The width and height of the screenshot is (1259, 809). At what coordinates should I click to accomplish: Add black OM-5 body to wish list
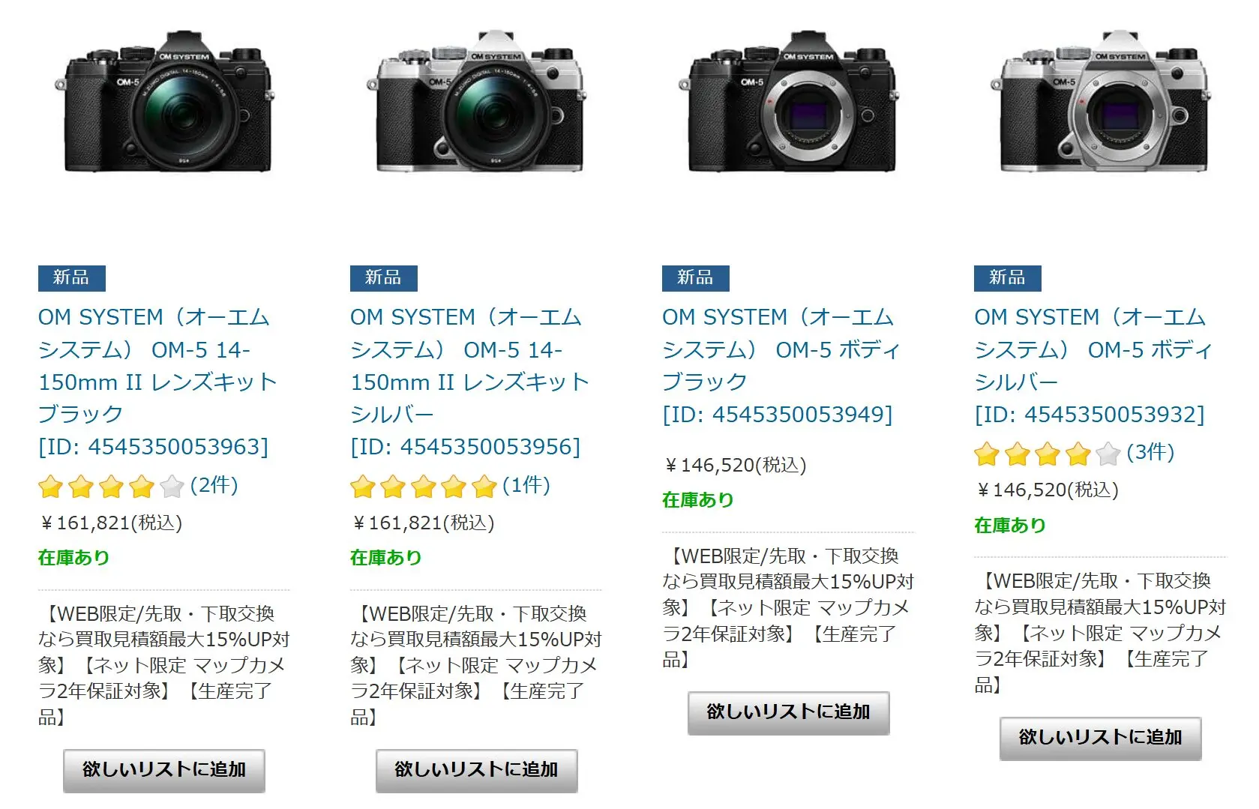(789, 712)
